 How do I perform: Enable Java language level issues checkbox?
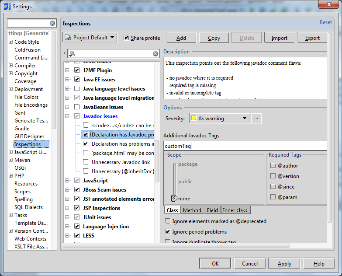[77, 88]
